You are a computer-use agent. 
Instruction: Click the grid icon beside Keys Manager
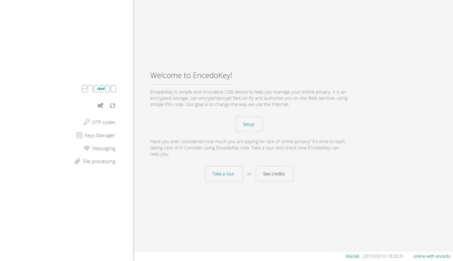79,135
